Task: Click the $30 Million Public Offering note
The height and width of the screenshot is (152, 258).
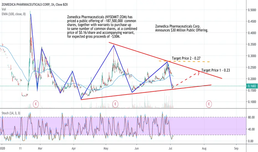Action: pos(182,28)
